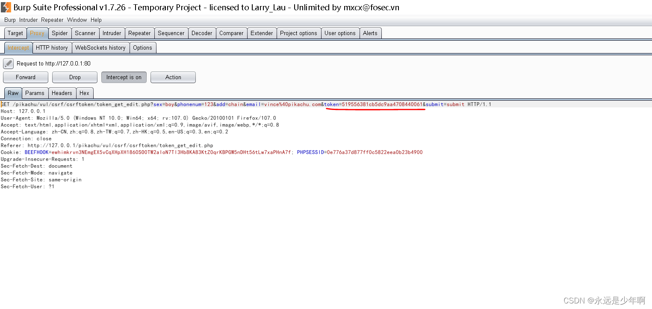This screenshot has width=652, height=309.
Task: Go to Project options tab
Action: [x=298, y=33]
